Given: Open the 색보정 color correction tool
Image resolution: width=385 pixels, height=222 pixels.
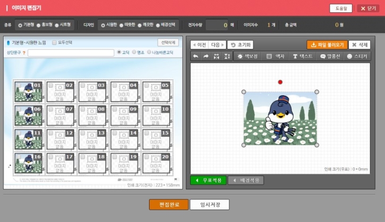Looking at the screenshot, I should coord(248,57).
